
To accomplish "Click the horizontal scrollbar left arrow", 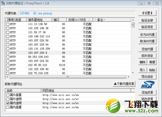I will click(x=7, y=77).
